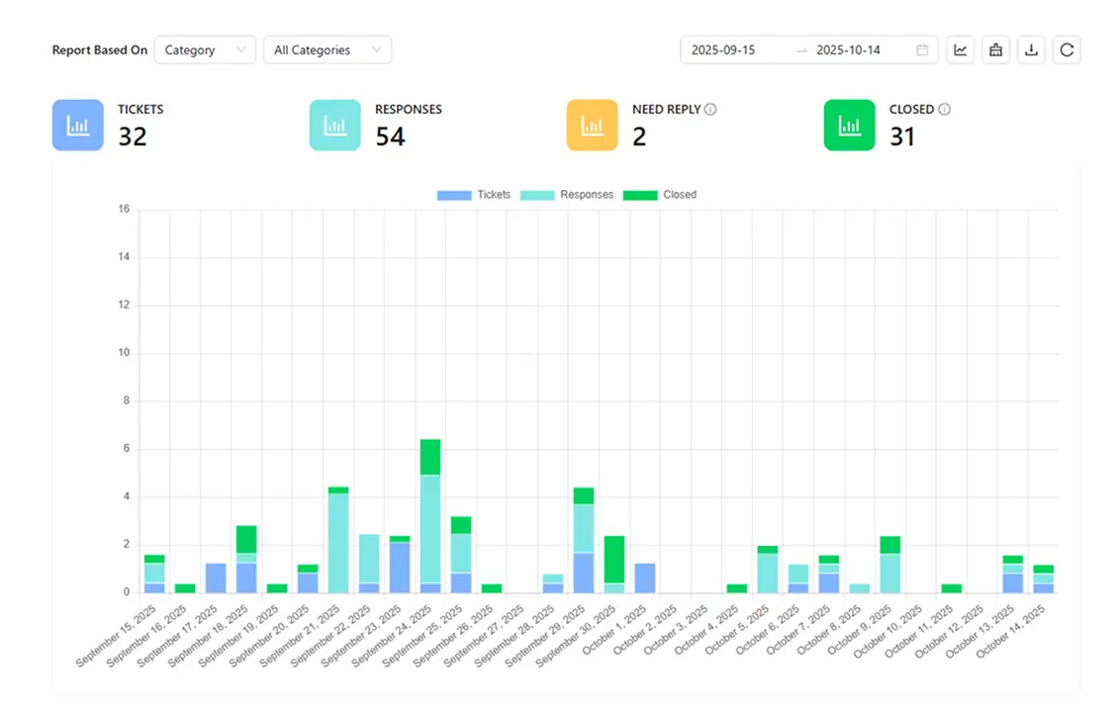Click the yellow Need Reply stat icon
Viewport: 1120px width, 714px height.
pyautogui.click(x=593, y=126)
